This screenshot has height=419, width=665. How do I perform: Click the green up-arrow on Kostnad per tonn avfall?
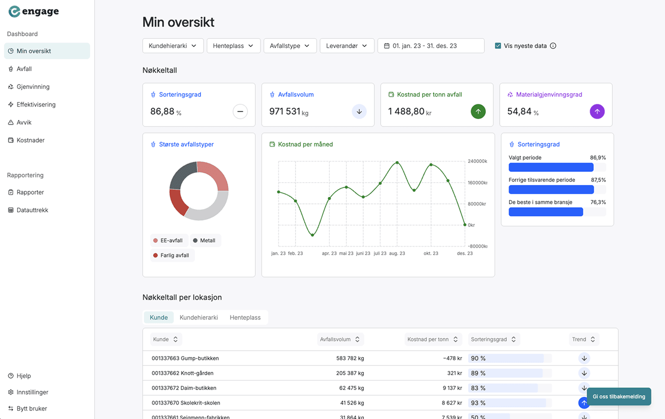click(478, 112)
